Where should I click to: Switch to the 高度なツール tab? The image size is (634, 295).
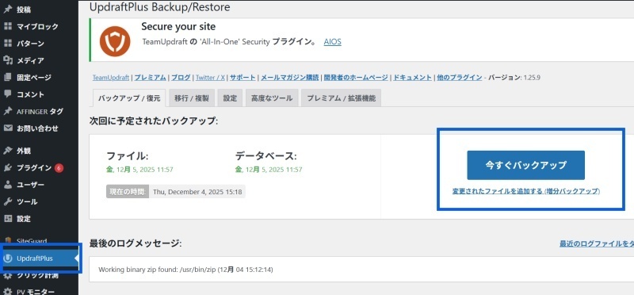tap(272, 98)
